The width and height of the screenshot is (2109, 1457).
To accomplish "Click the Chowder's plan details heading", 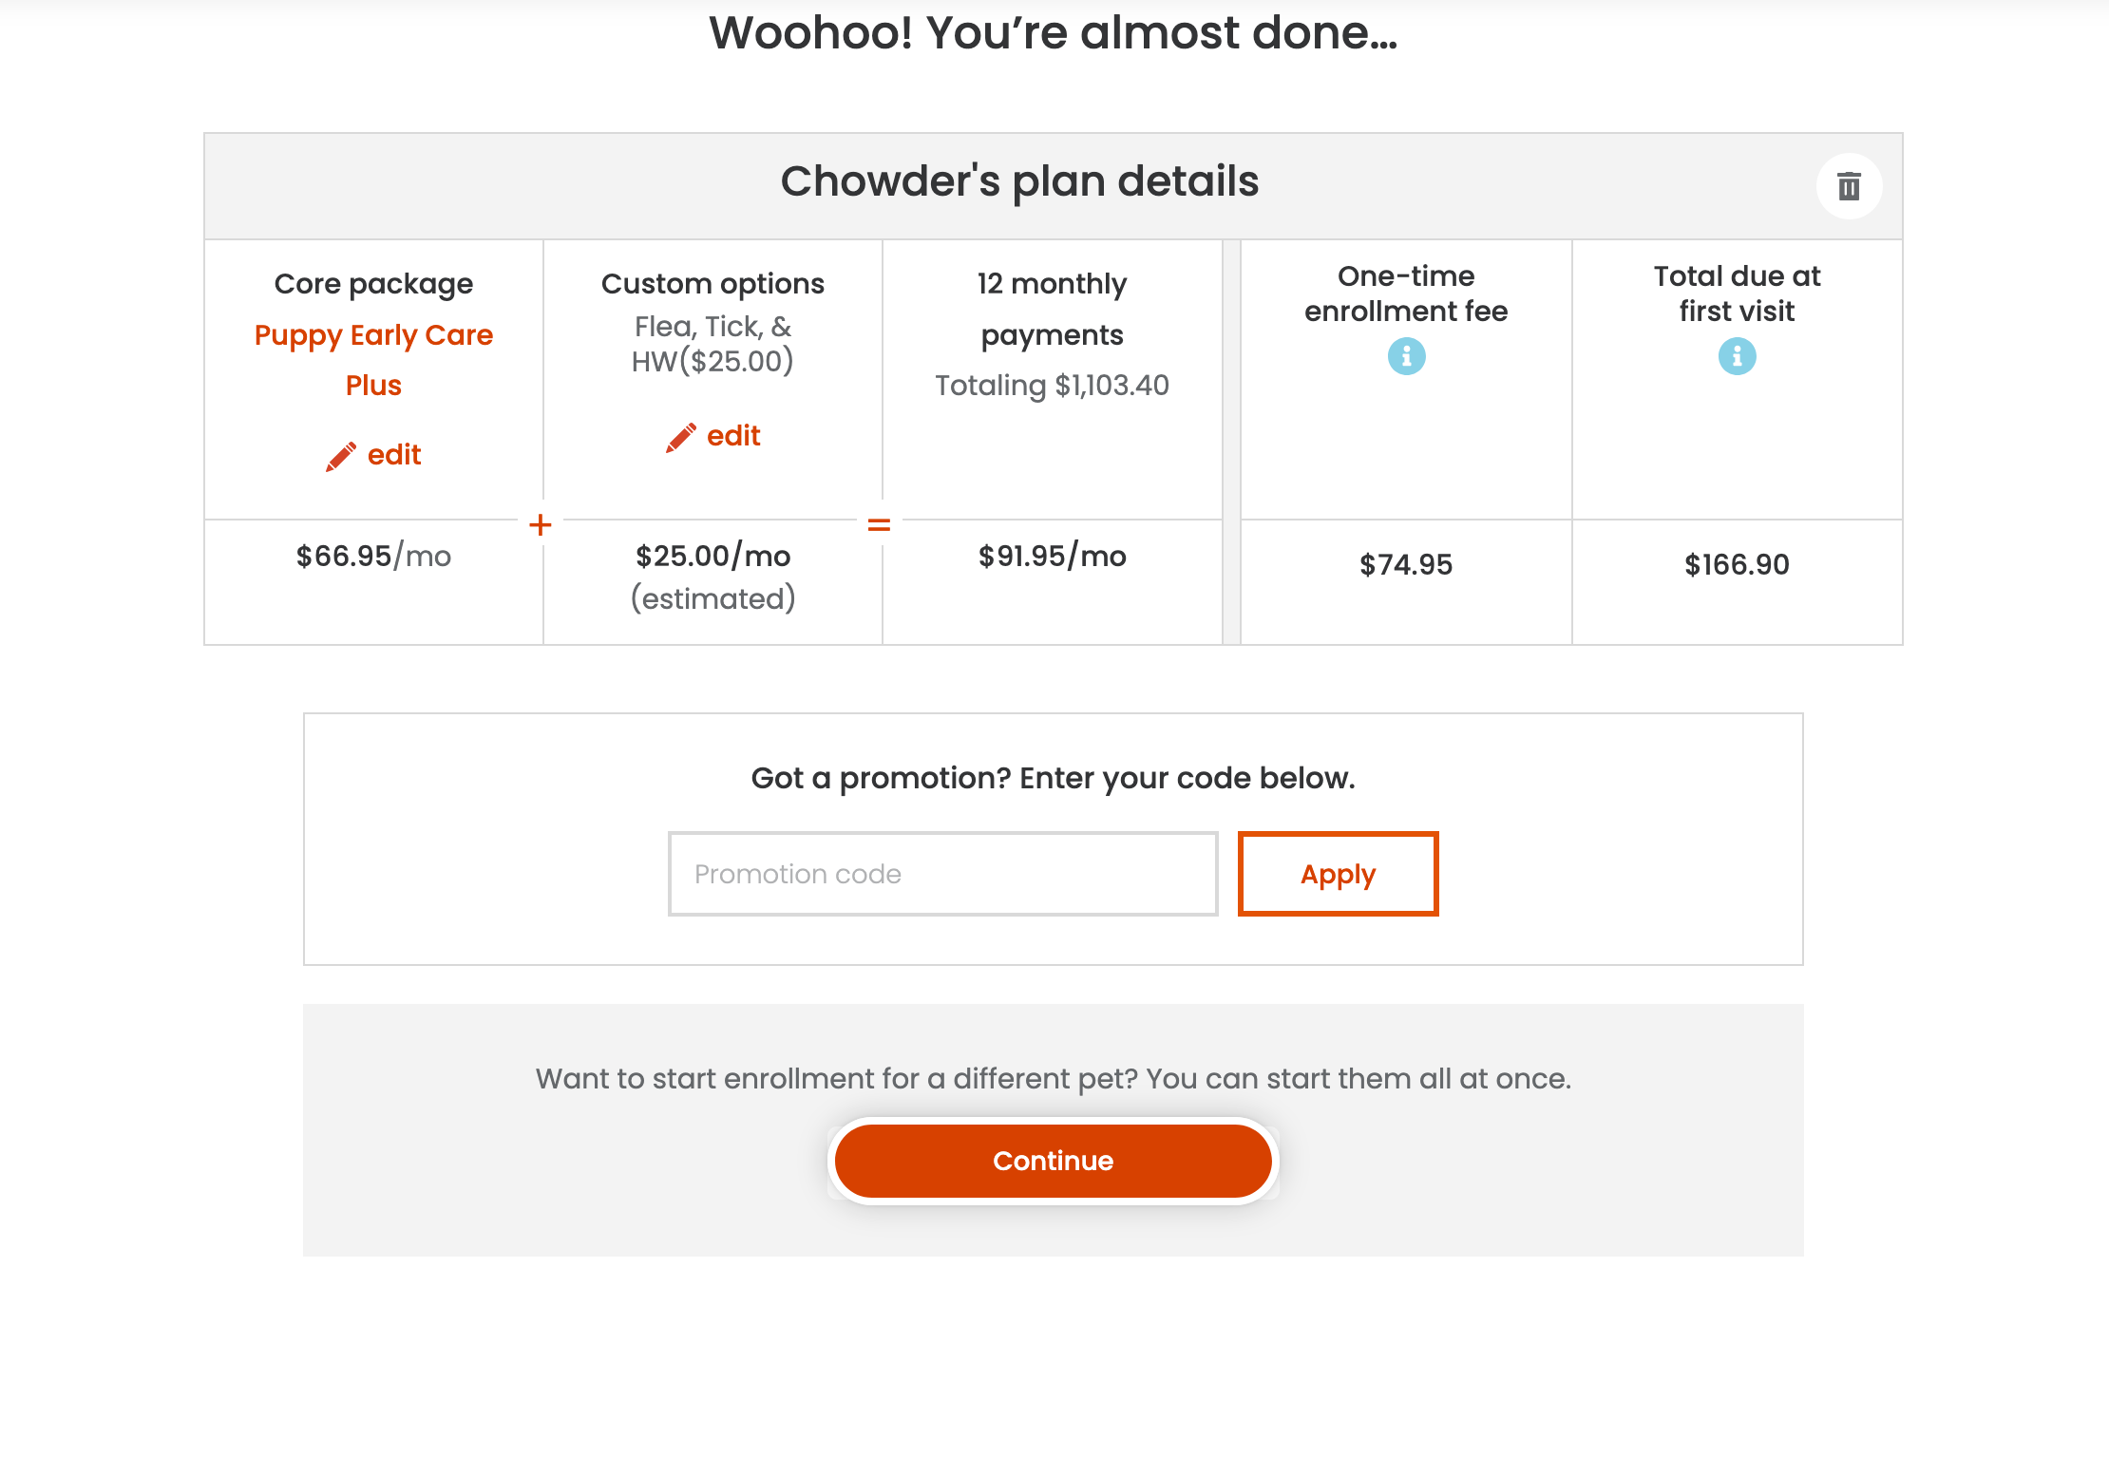I will pyautogui.click(x=1019, y=180).
